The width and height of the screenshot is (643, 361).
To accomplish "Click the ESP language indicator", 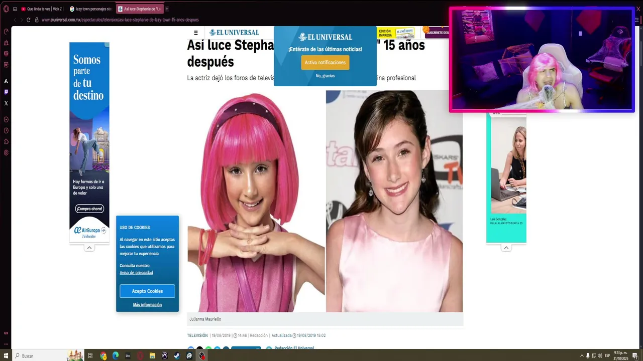I will point(607,355).
